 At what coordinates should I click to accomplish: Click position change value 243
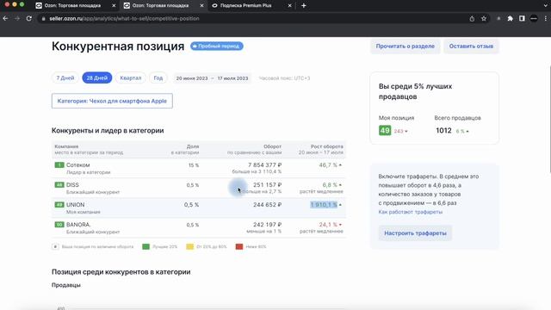tap(399, 131)
